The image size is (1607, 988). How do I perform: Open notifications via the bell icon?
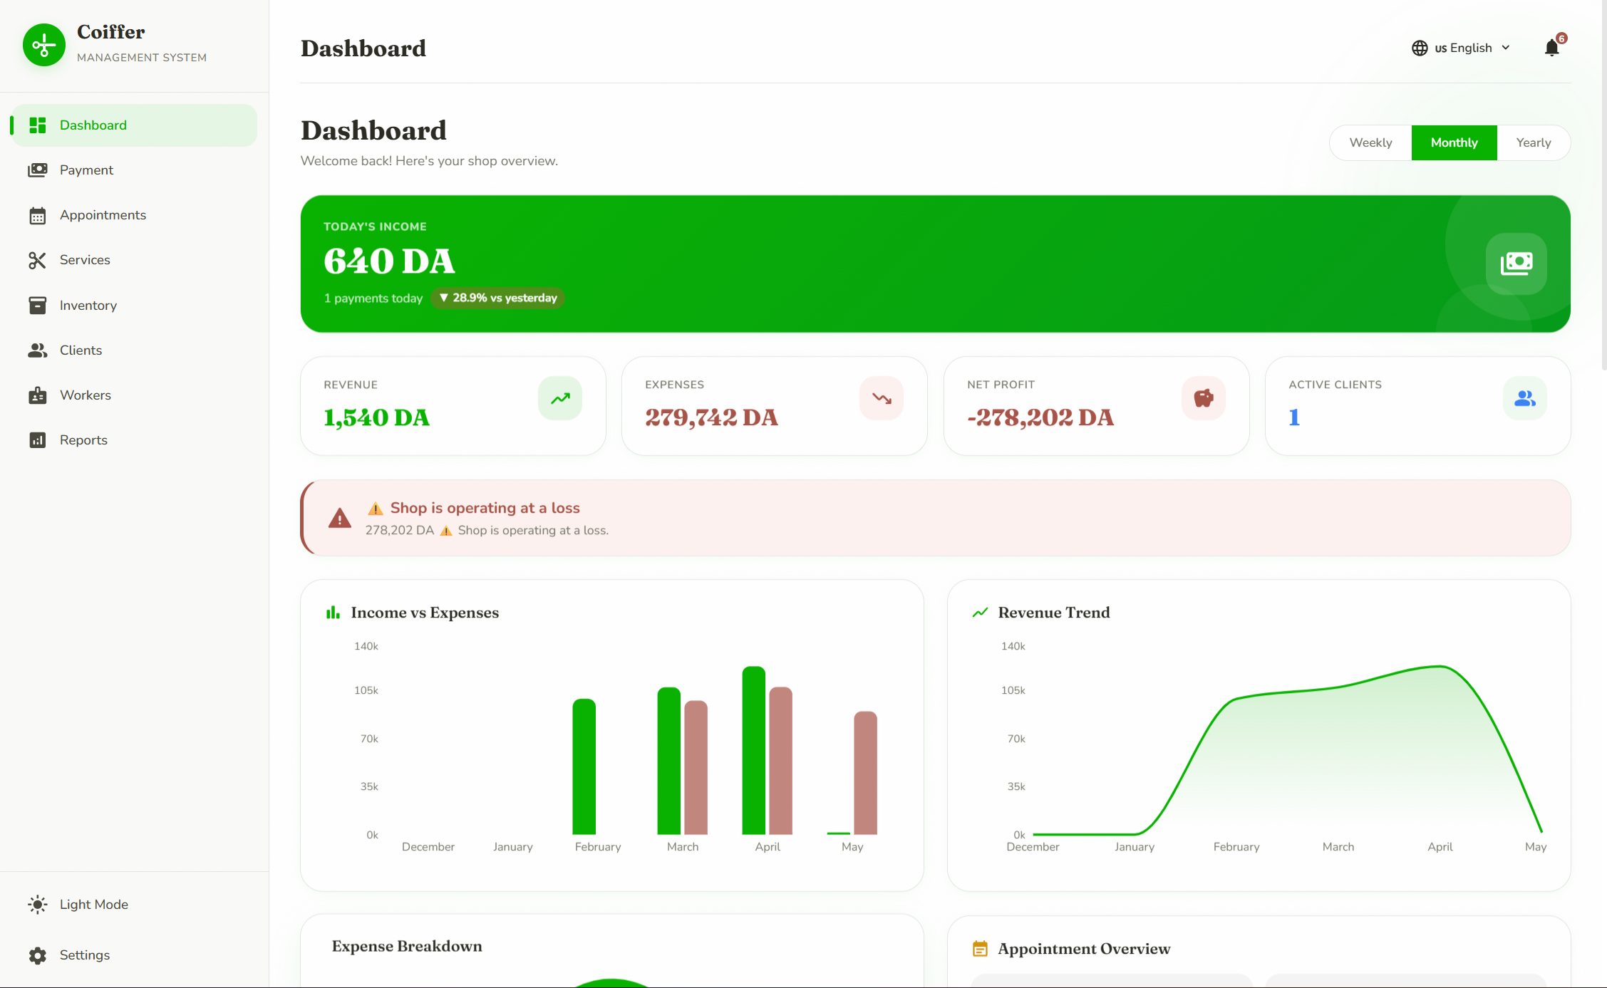click(x=1551, y=48)
